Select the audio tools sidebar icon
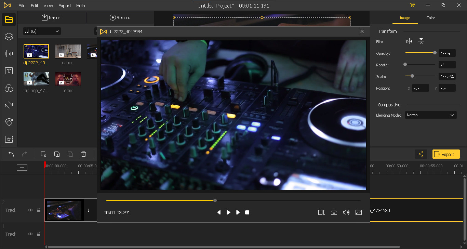This screenshot has width=467, height=249. [x=9, y=54]
